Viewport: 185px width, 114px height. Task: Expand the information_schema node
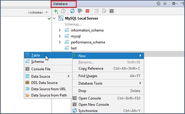click(60, 30)
